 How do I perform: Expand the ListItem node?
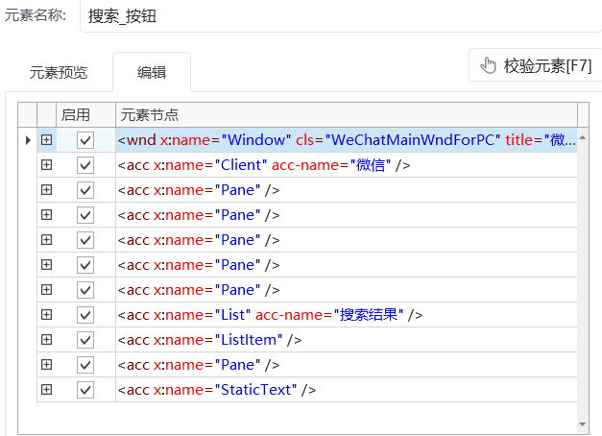(46, 340)
